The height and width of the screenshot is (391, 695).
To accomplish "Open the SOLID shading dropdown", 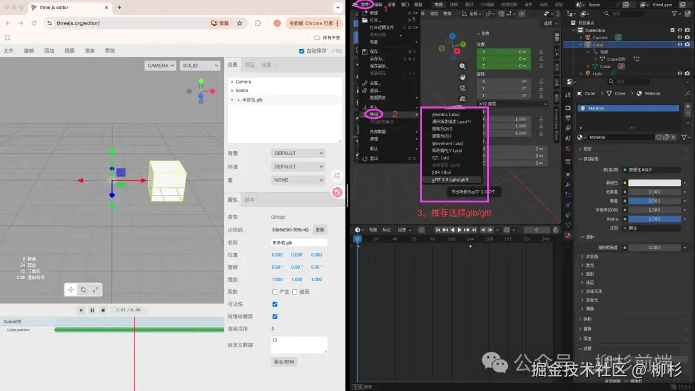I will 200,66.
